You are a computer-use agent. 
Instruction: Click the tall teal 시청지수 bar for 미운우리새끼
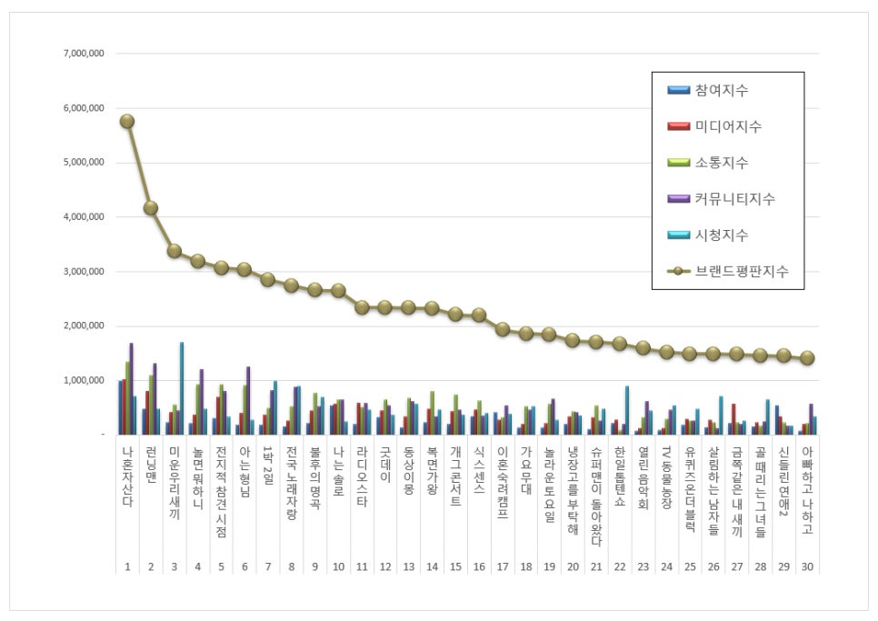[182, 388]
